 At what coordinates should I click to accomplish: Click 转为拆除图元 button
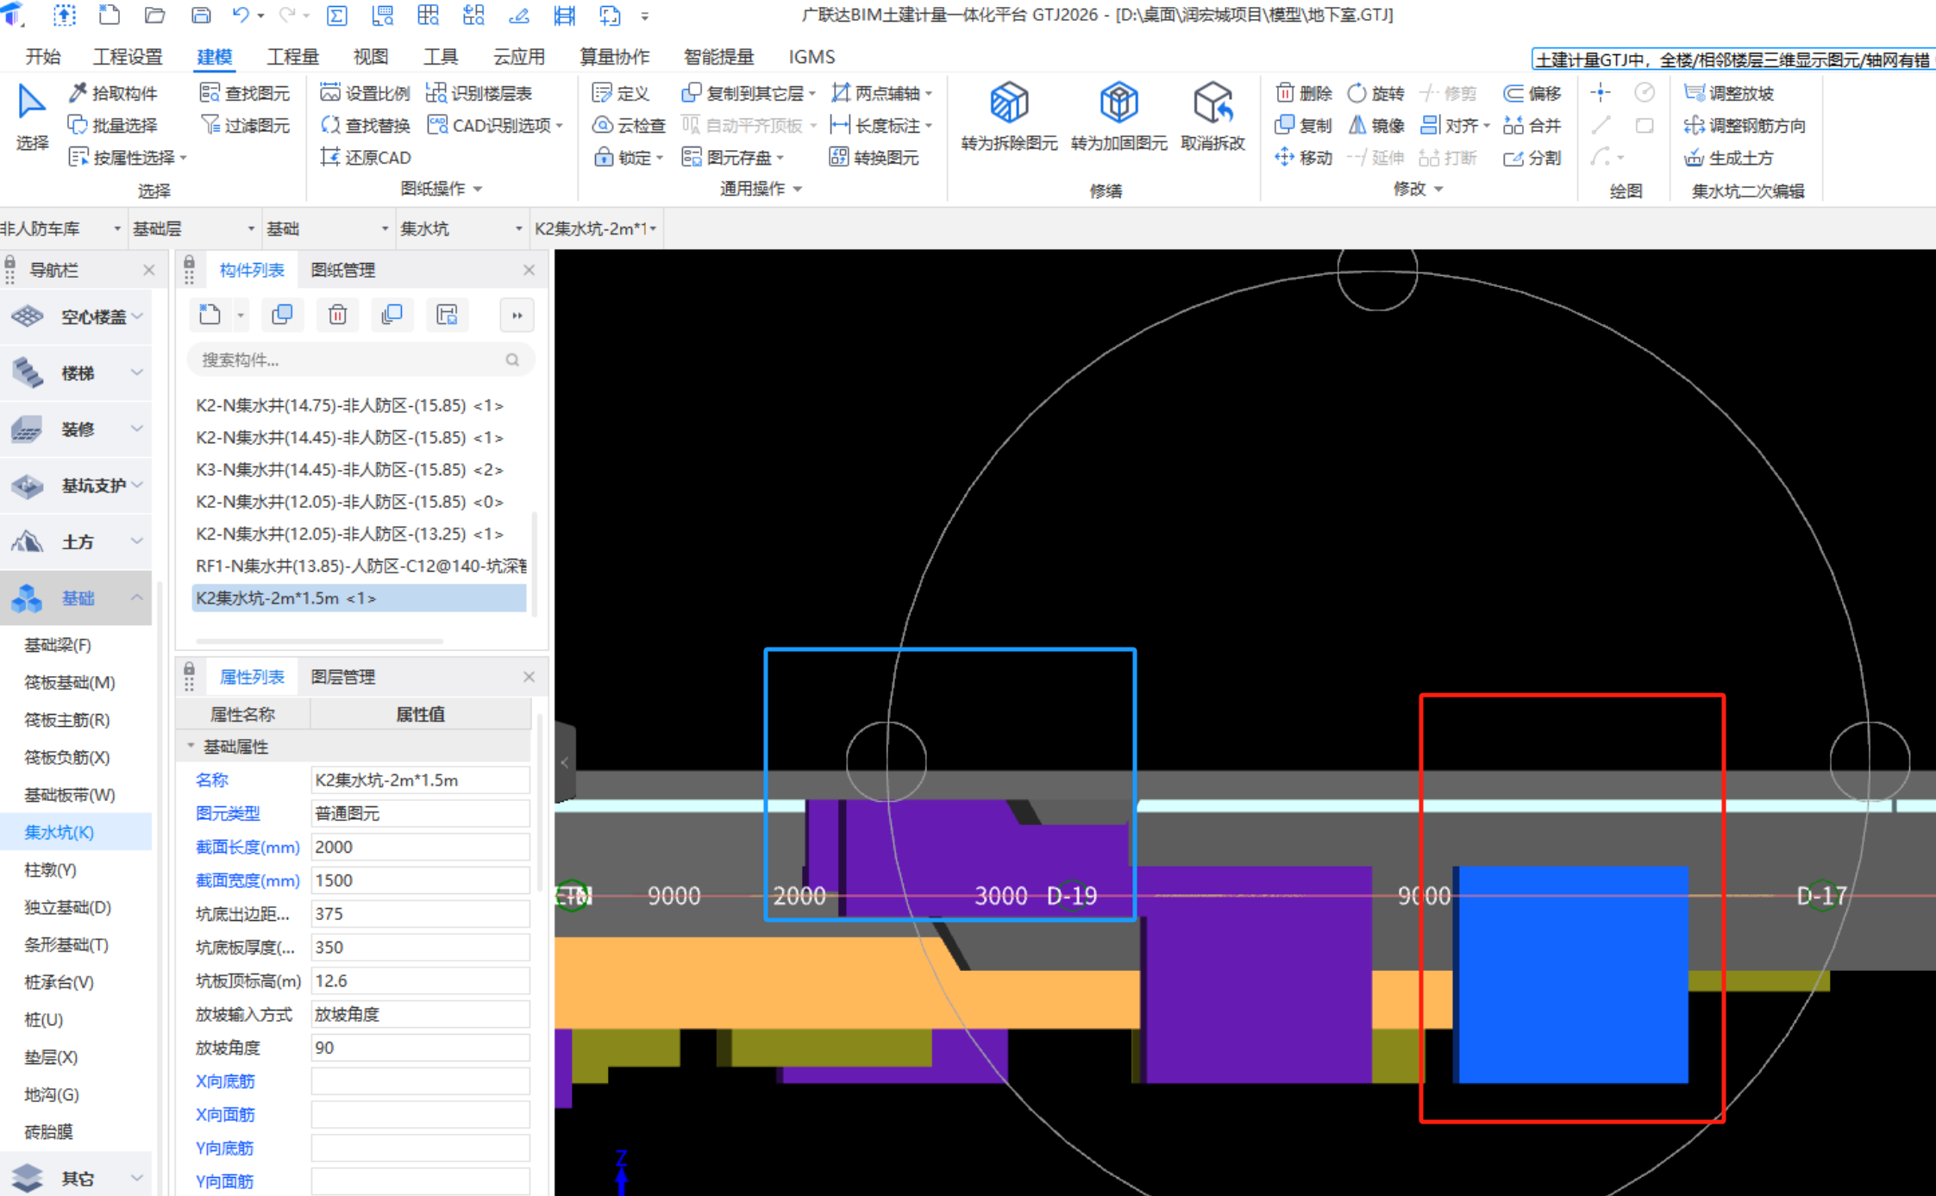1009,116
